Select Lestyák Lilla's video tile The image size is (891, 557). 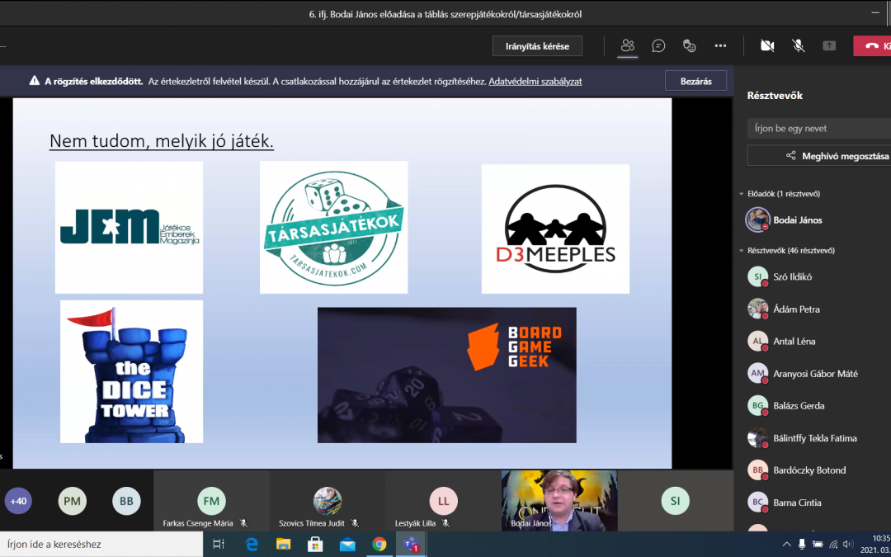click(443, 501)
